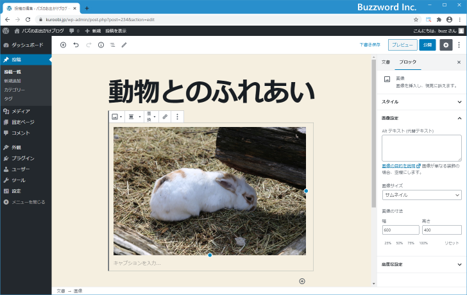Expand the 高度な設定 section

point(421,264)
